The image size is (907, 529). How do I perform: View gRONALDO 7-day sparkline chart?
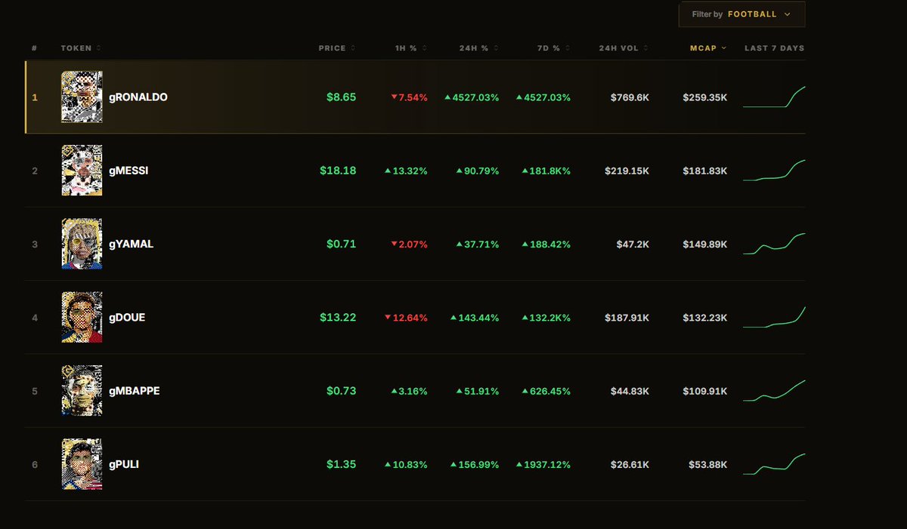[774, 97]
